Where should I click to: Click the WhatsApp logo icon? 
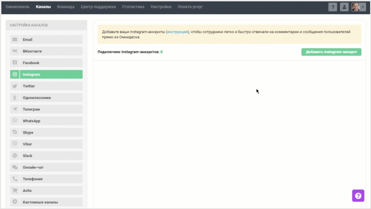click(15, 121)
